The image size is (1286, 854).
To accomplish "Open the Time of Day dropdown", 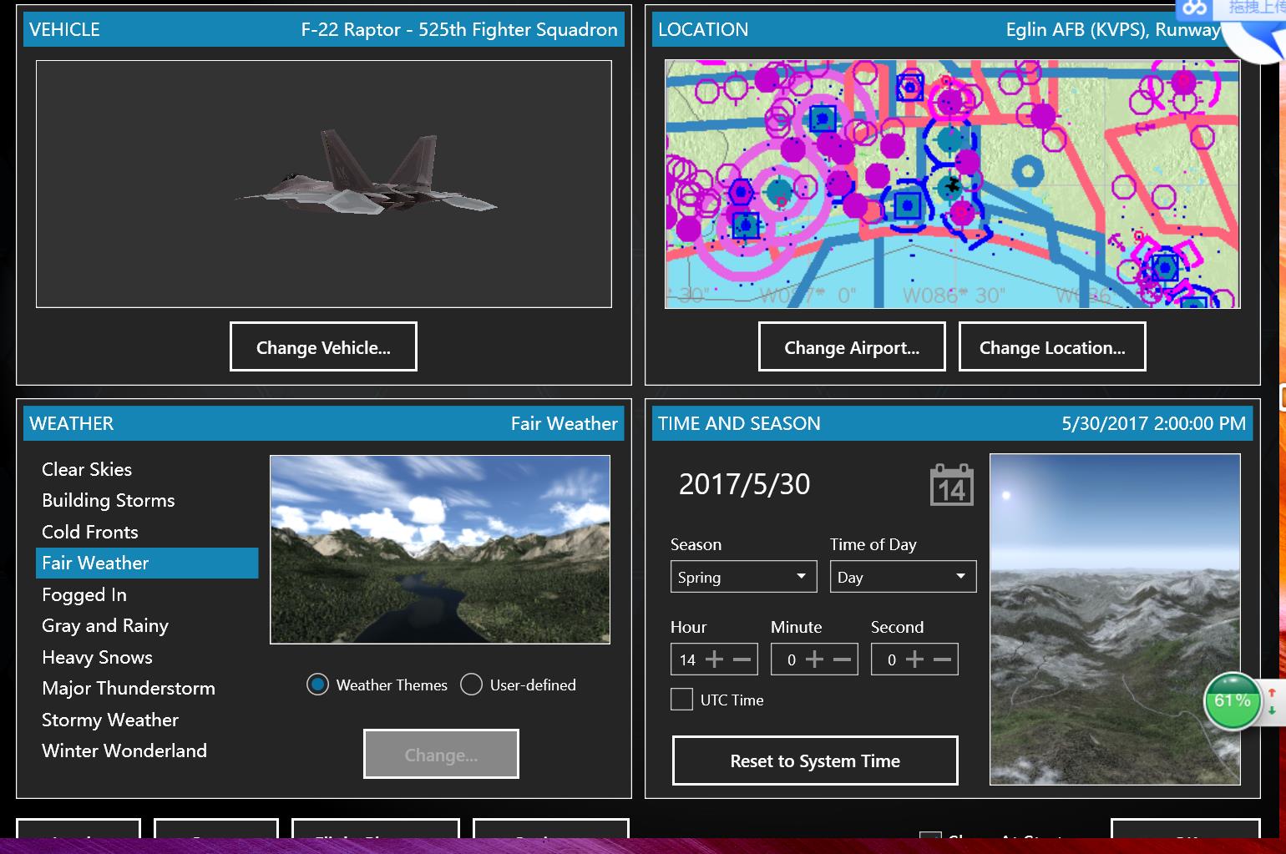I will click(x=902, y=577).
